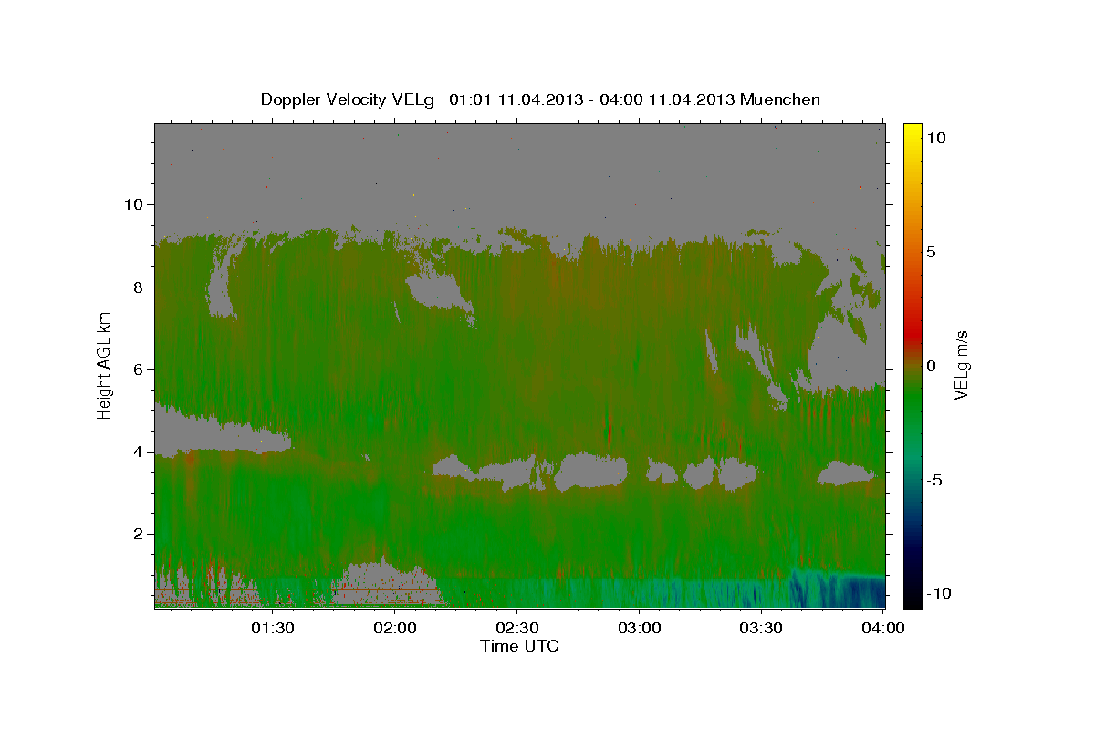The image size is (1095, 730).
Task: Click the colorbar value -5 label
Action: [934, 480]
